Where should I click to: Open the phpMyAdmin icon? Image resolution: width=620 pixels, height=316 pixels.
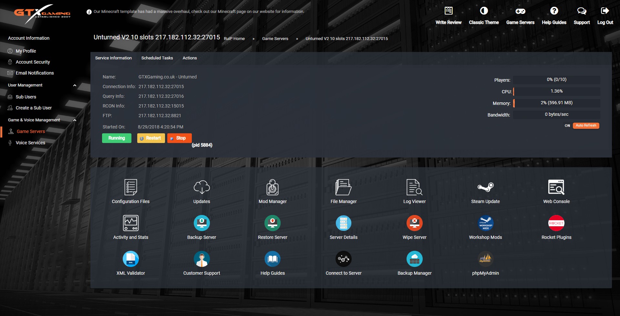click(485, 259)
